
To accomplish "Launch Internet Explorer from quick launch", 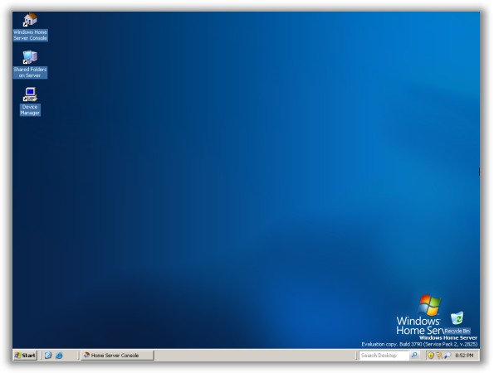I will point(59,356).
